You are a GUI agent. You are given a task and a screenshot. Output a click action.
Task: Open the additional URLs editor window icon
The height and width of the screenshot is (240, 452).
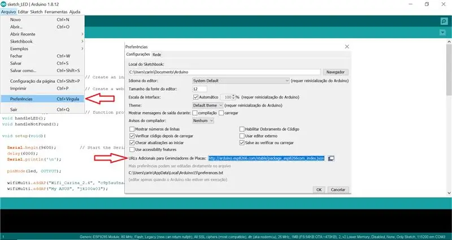(331, 158)
